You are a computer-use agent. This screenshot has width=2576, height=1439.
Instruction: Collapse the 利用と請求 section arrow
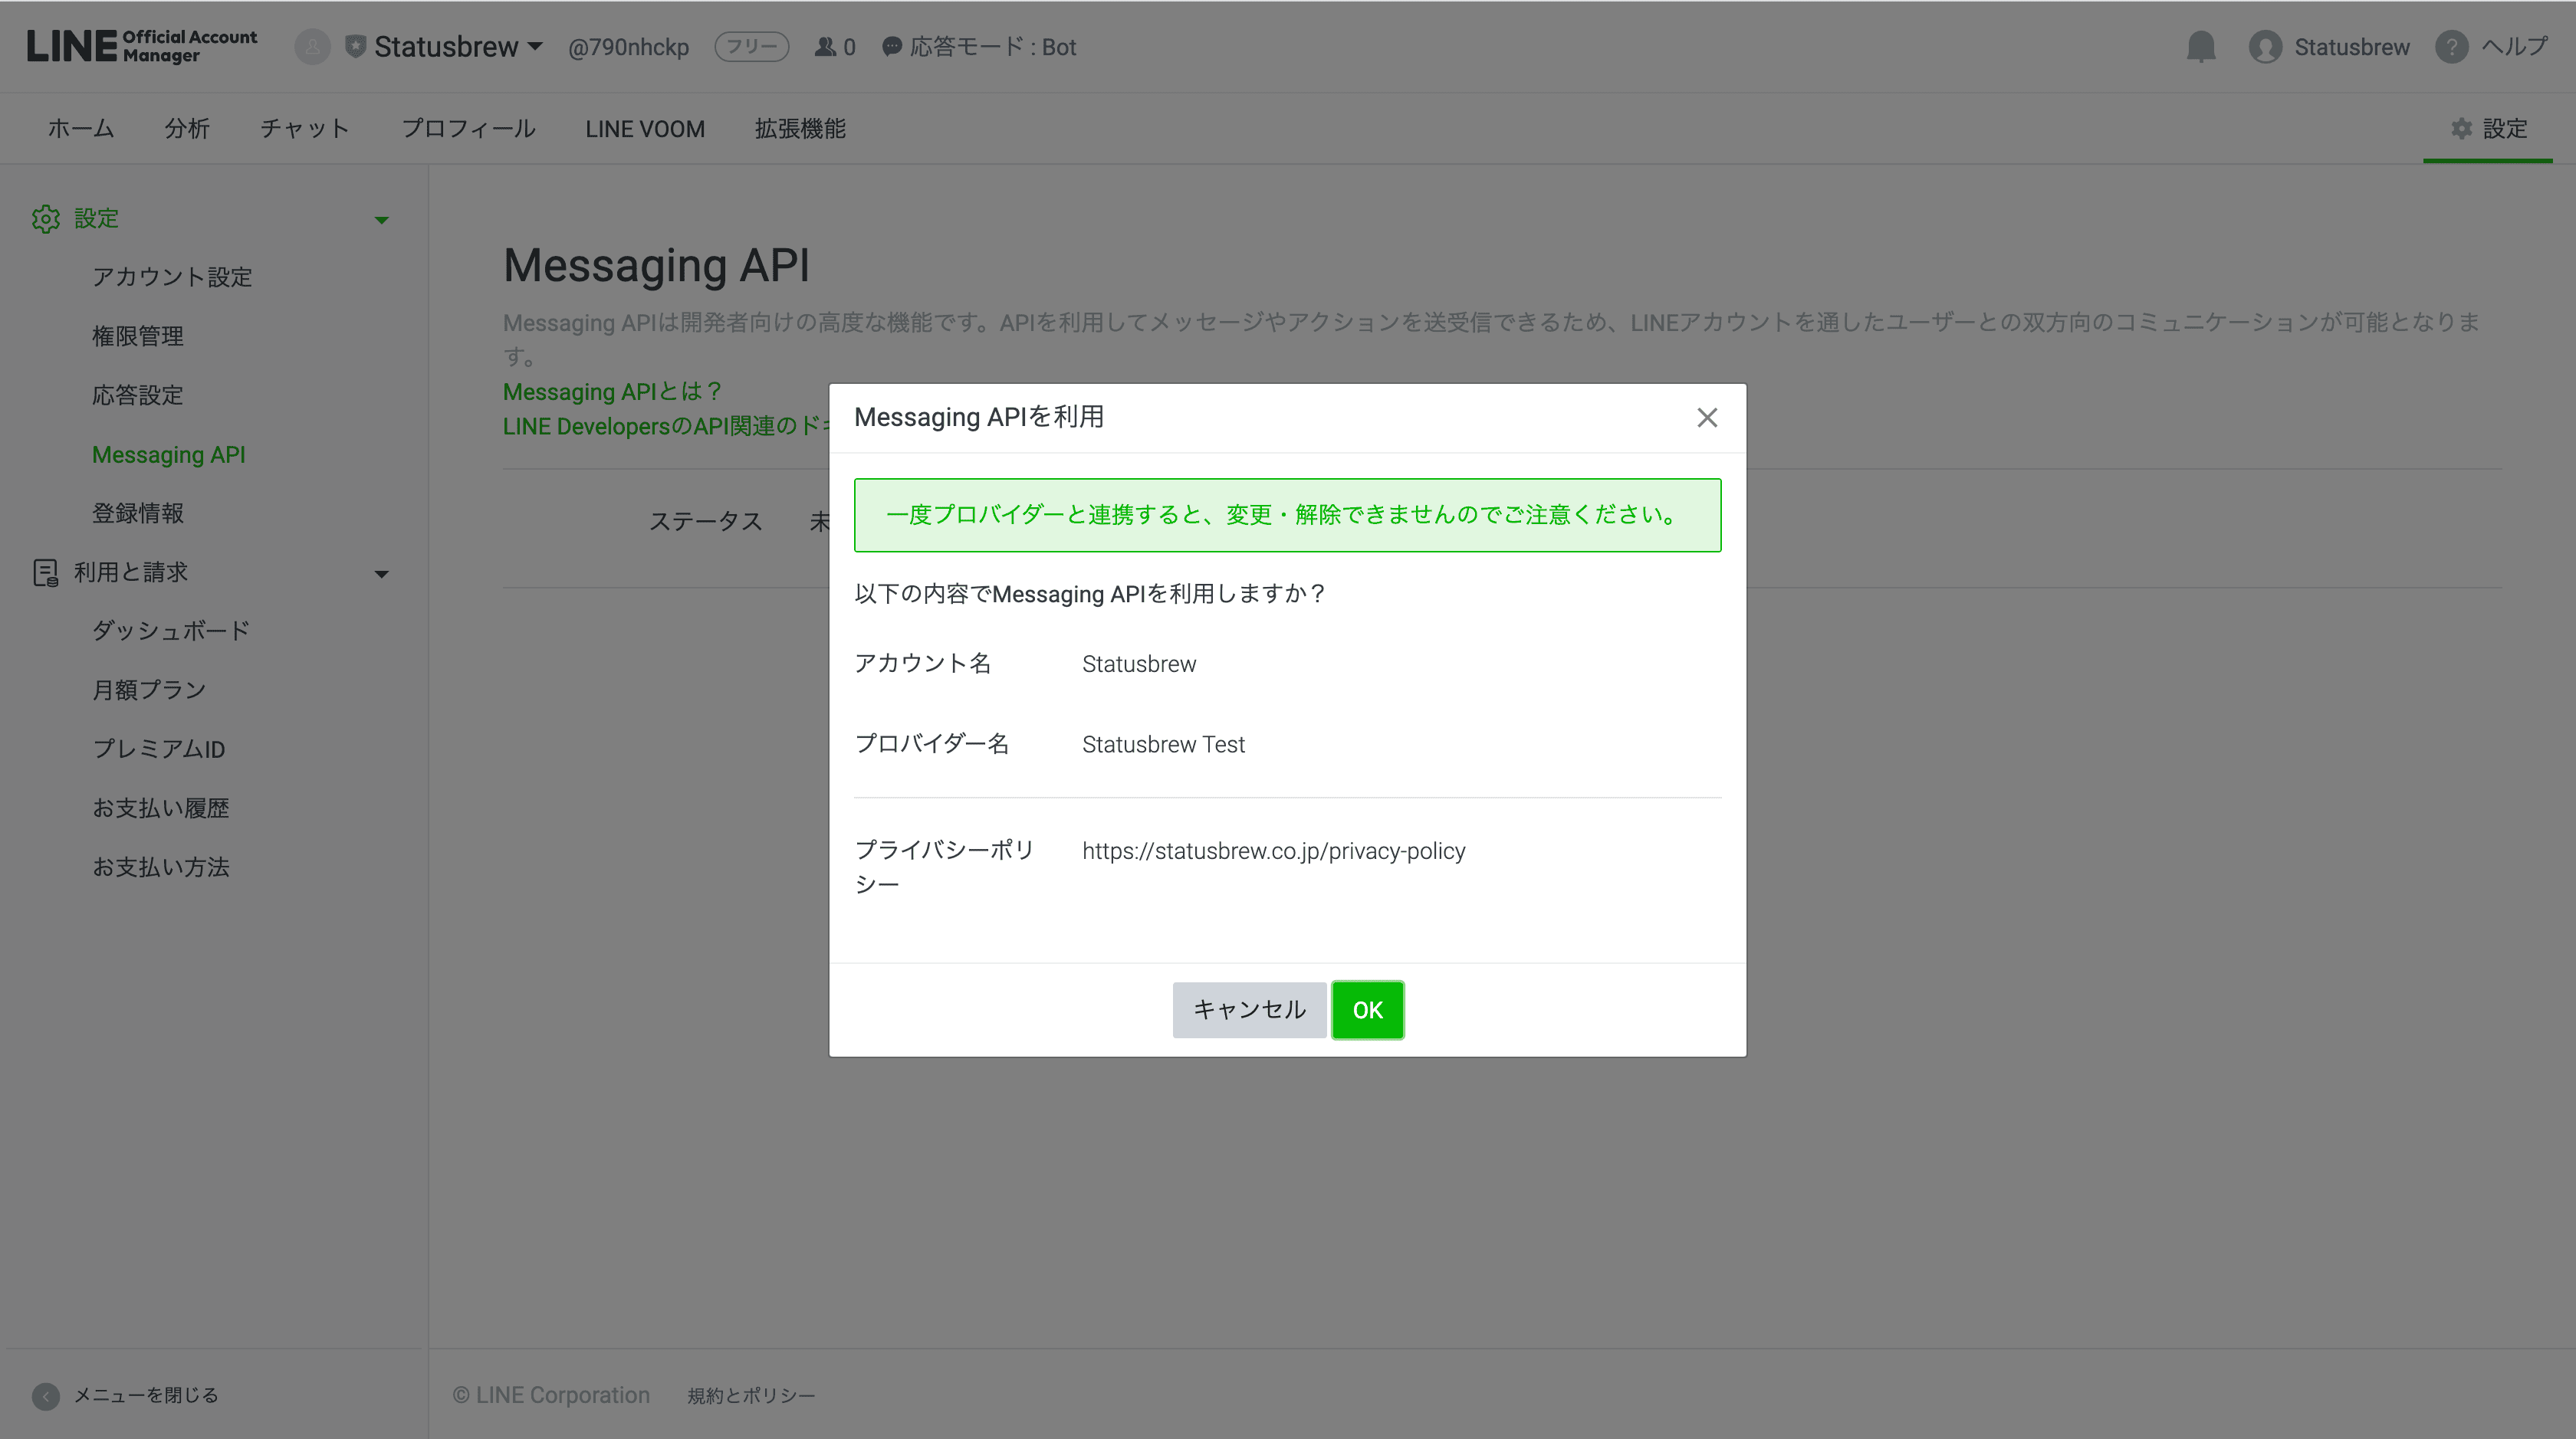coord(381,574)
